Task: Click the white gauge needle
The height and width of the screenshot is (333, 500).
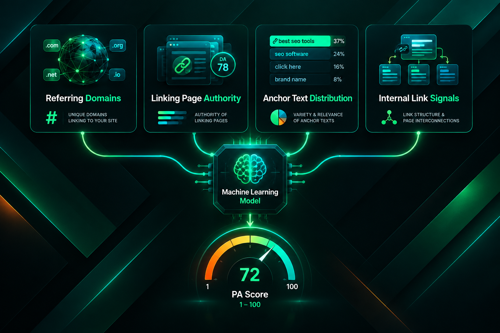Action: 267,254
